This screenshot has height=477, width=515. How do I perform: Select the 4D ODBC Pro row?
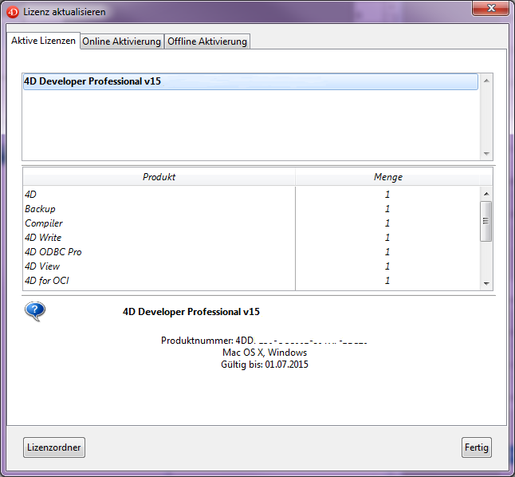[x=252, y=252]
